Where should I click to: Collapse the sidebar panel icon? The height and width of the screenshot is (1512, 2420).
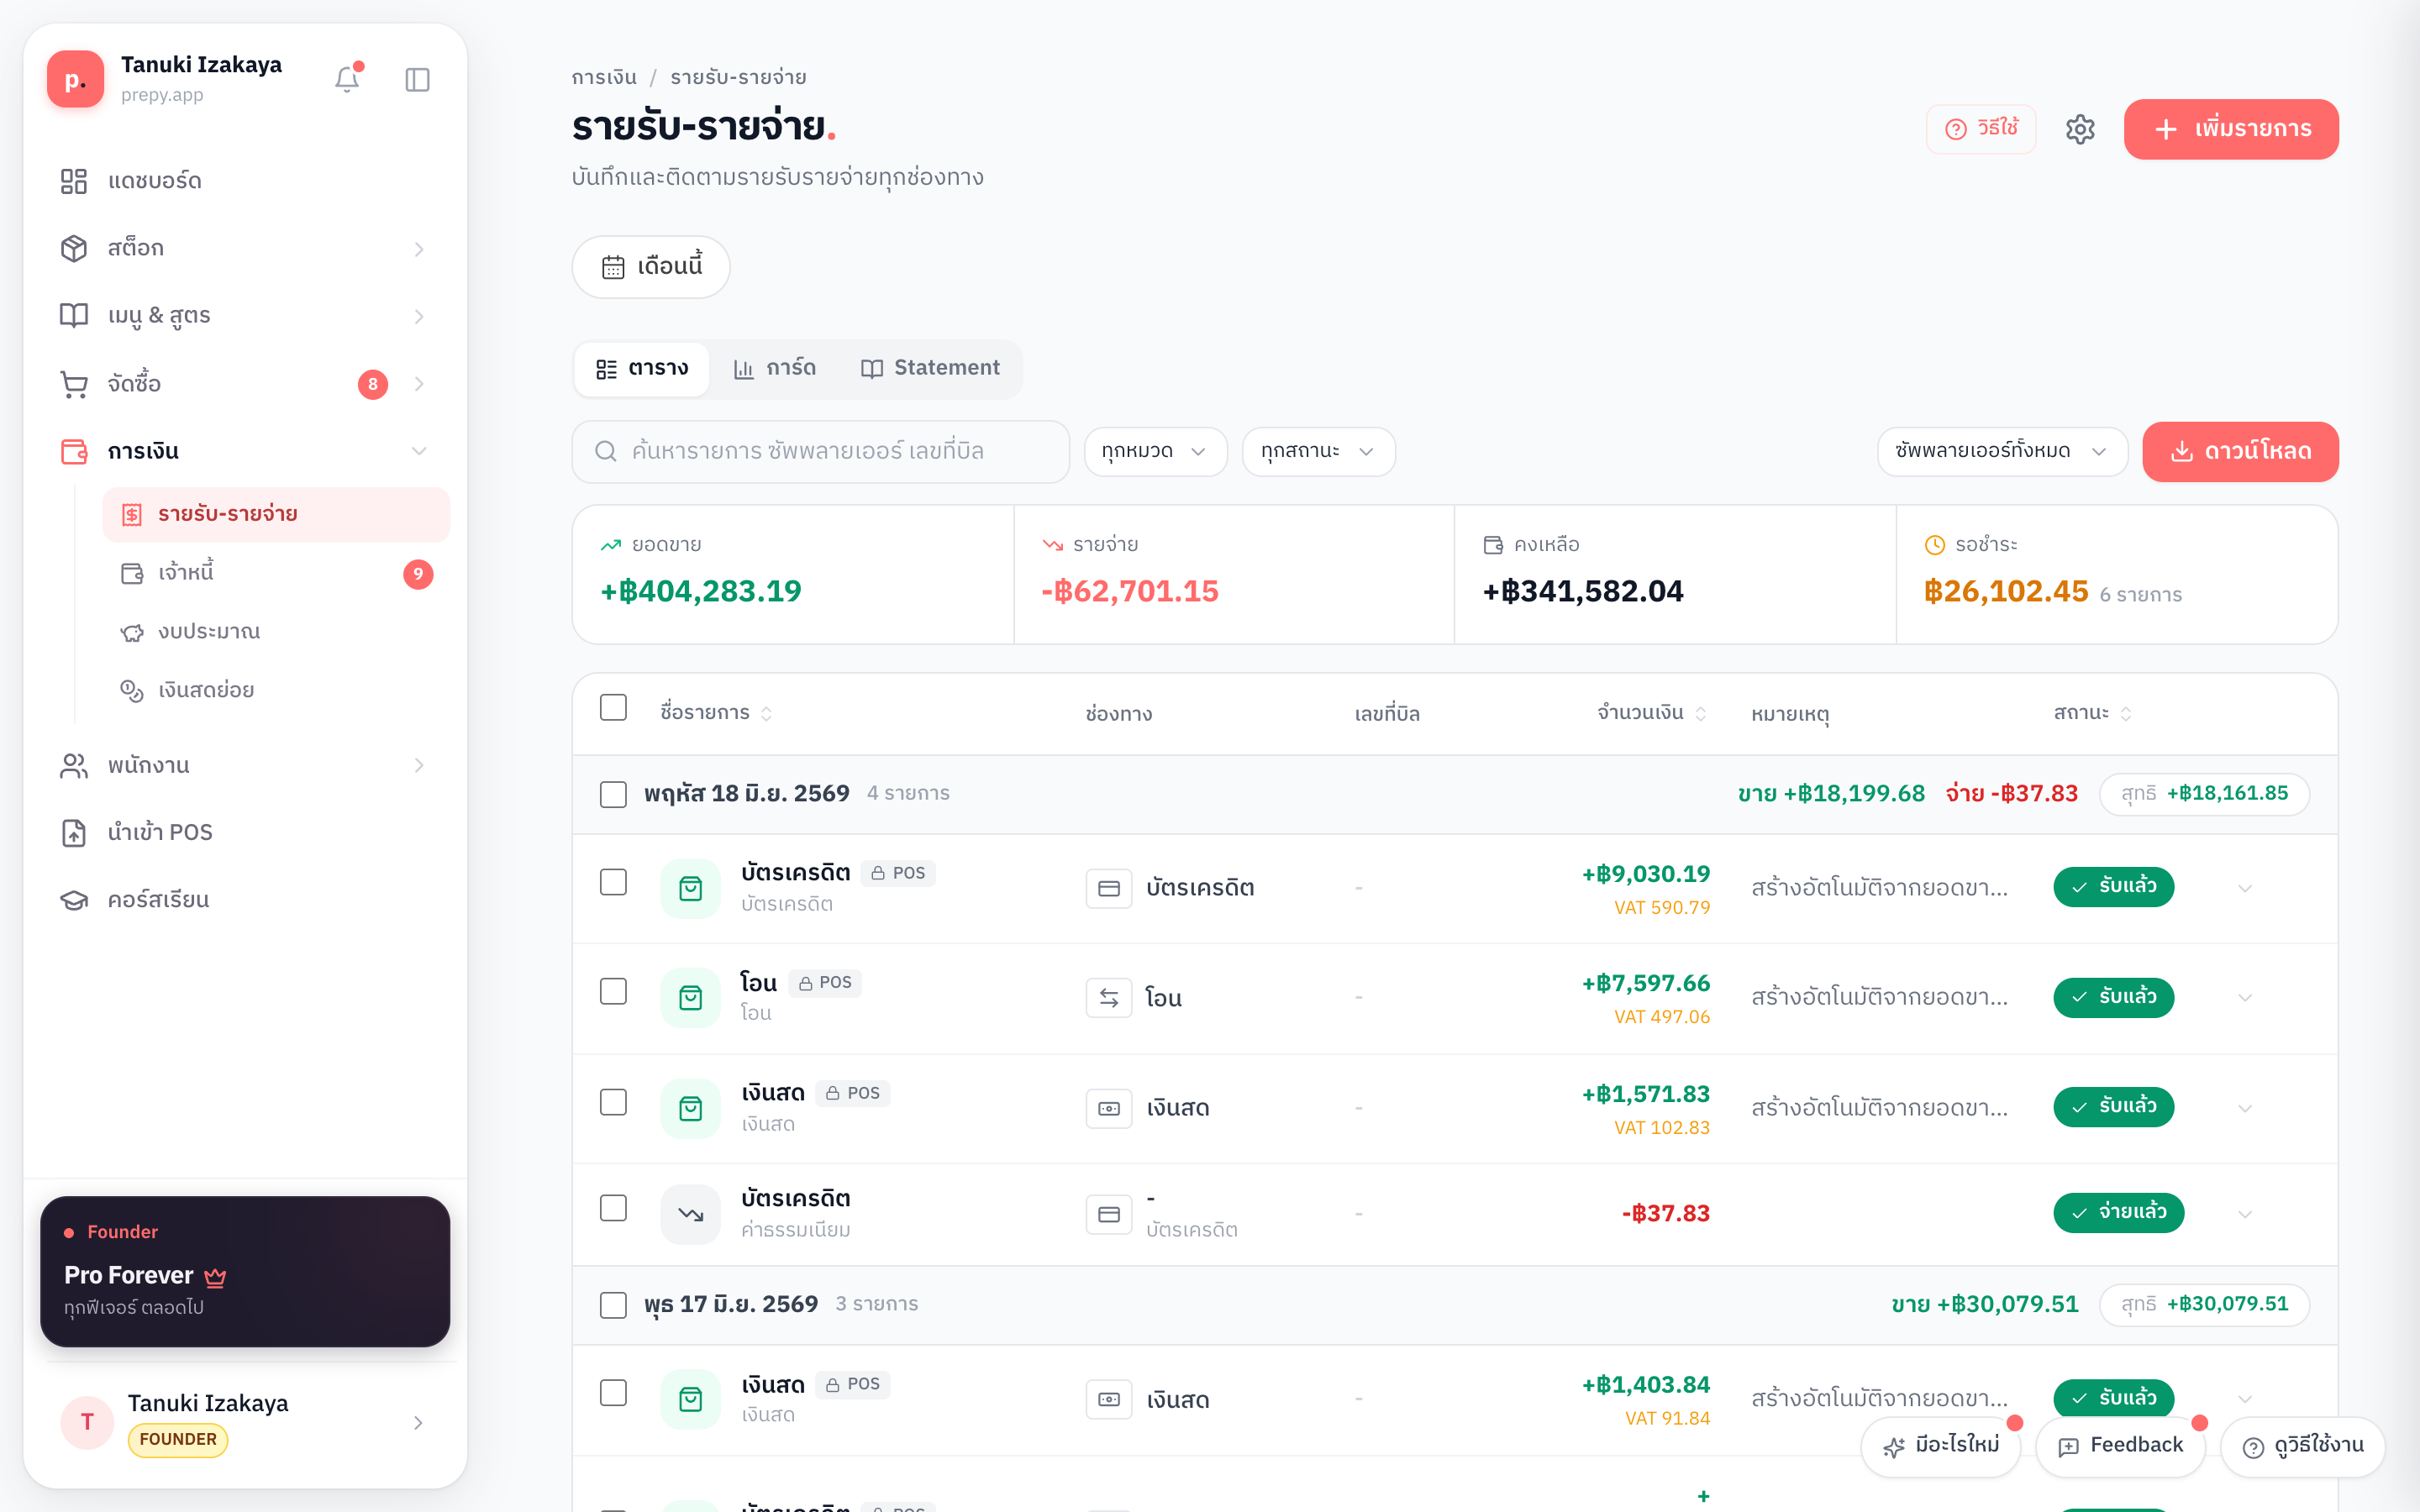pyautogui.click(x=417, y=79)
